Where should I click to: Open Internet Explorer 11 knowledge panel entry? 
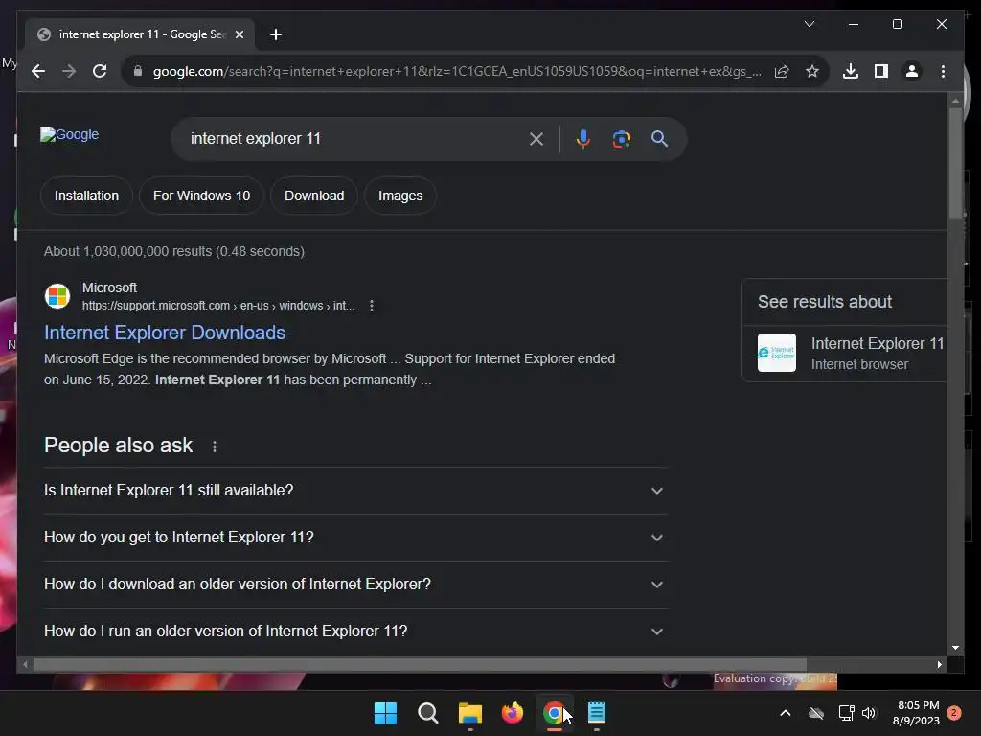[845, 353]
